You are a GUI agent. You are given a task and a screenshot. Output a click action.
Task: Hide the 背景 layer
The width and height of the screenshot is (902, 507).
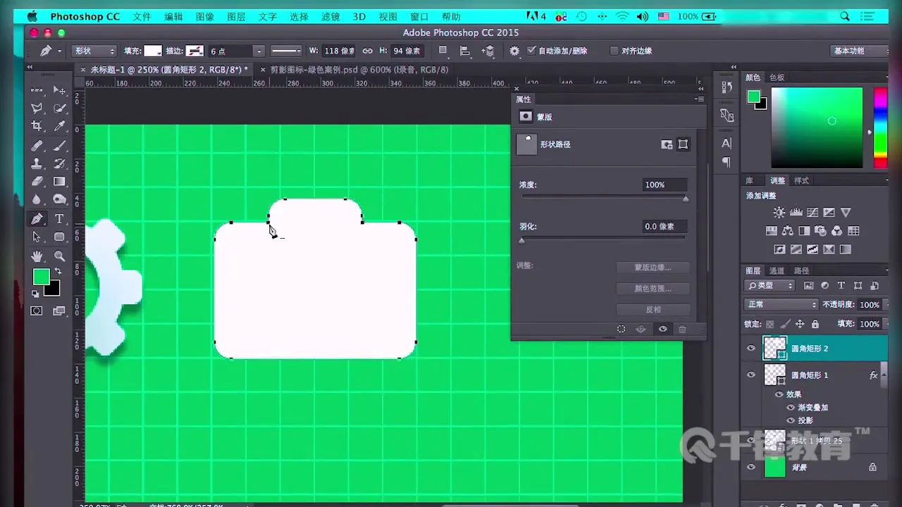click(x=751, y=467)
